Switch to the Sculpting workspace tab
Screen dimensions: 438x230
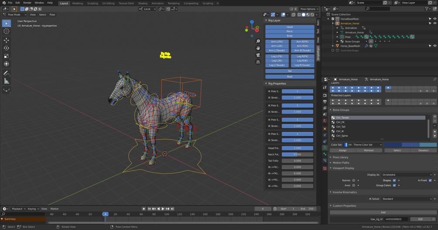click(92, 3)
